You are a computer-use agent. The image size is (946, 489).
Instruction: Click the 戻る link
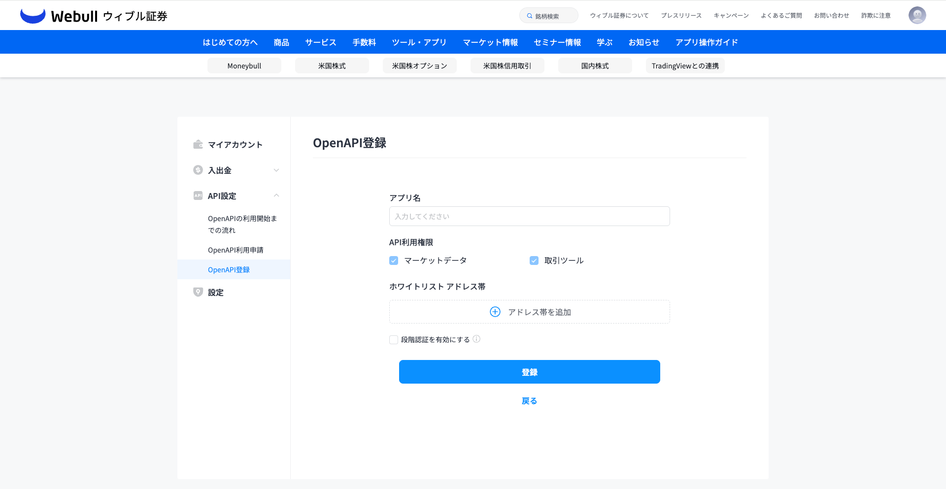coord(529,401)
